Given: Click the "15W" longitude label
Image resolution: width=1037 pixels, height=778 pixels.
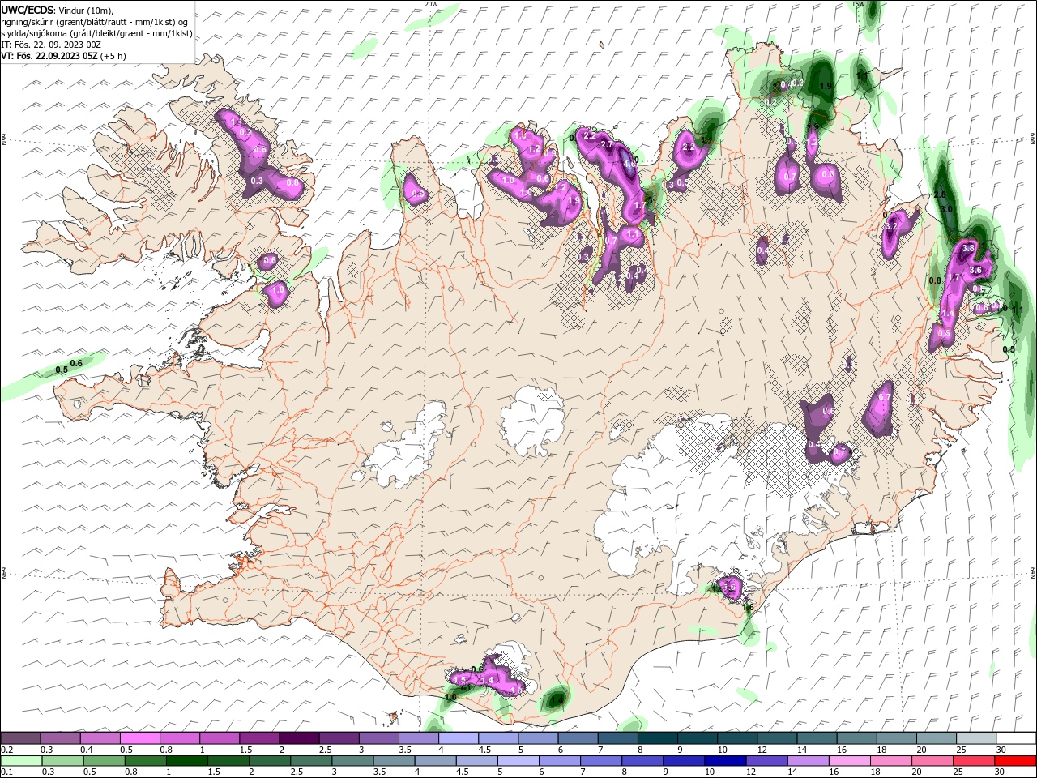Looking at the screenshot, I should tap(858, 4).
